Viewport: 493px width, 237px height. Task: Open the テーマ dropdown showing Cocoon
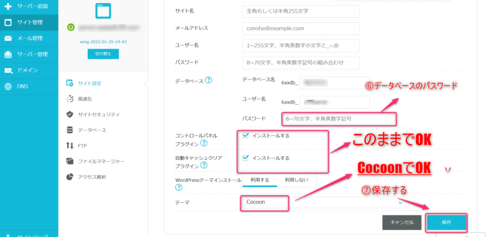click(x=324, y=203)
